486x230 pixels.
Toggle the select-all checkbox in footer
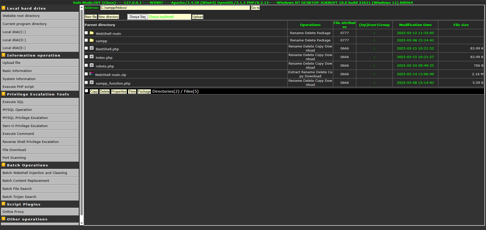(x=87, y=91)
